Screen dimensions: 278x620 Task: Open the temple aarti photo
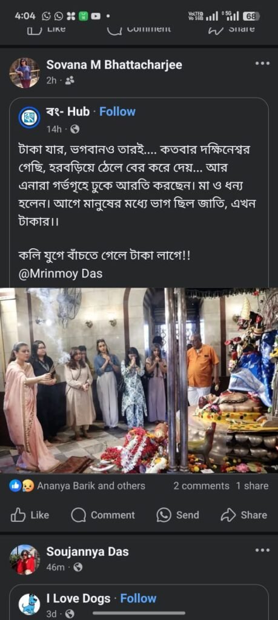tap(139, 380)
